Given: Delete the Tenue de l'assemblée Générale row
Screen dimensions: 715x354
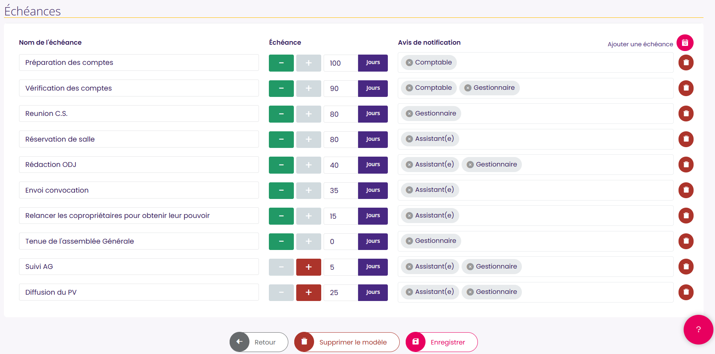Looking at the screenshot, I should point(686,241).
